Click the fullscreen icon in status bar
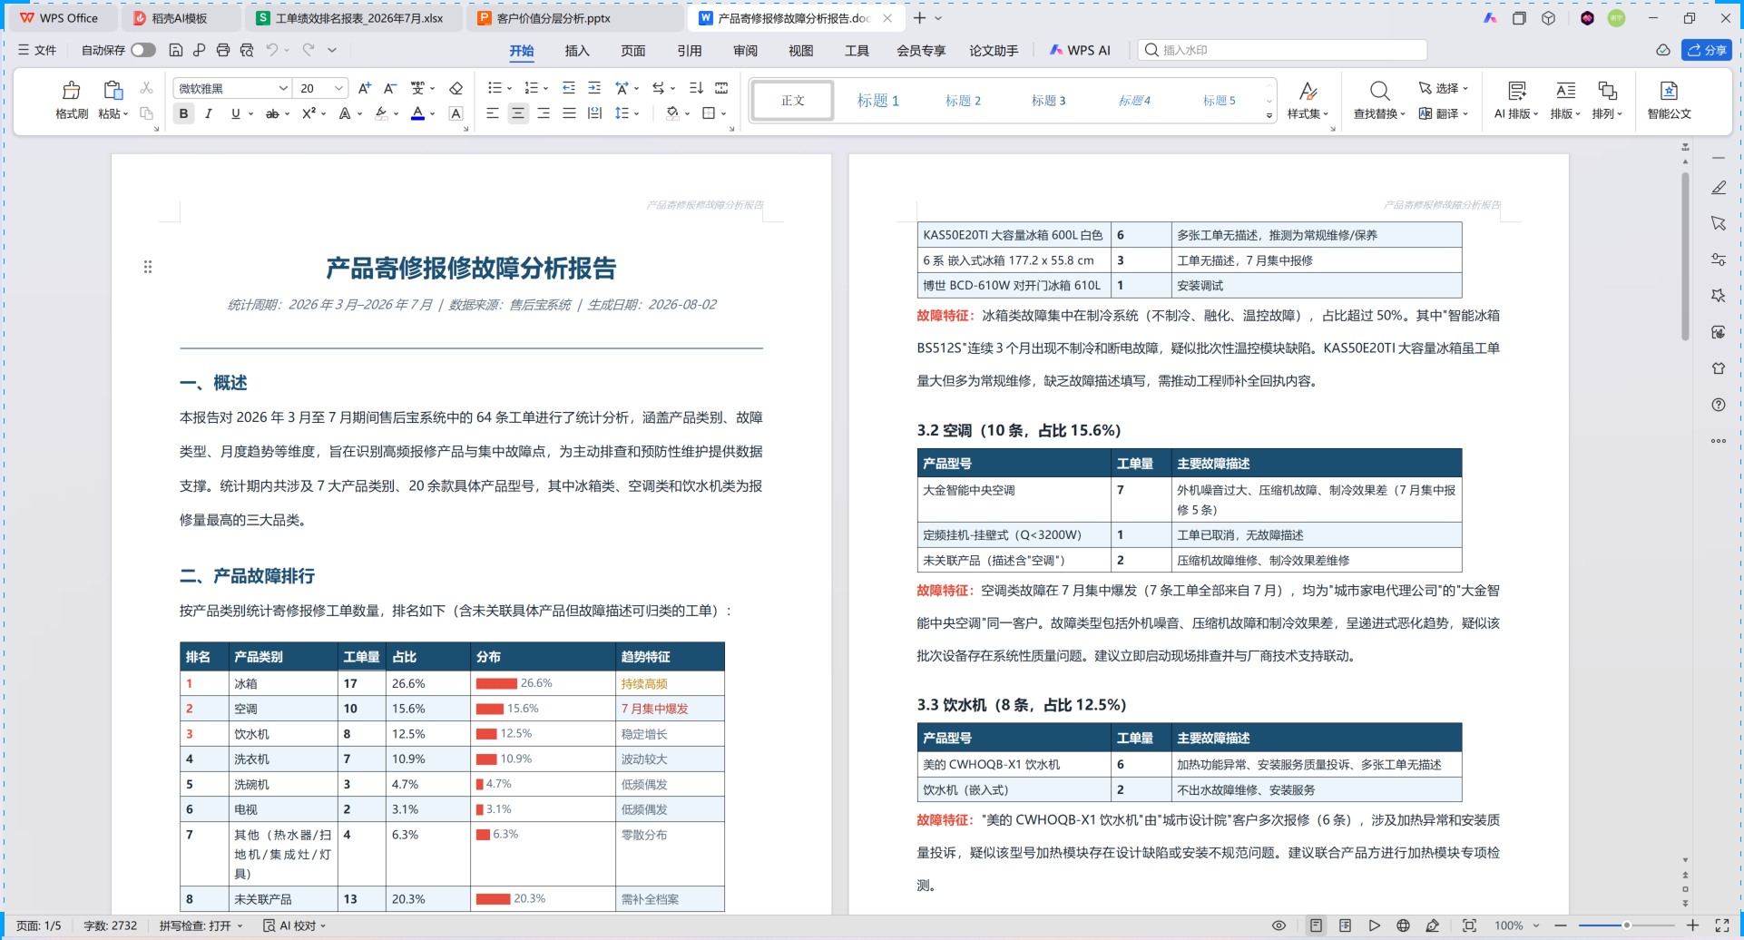 pos(1721,925)
